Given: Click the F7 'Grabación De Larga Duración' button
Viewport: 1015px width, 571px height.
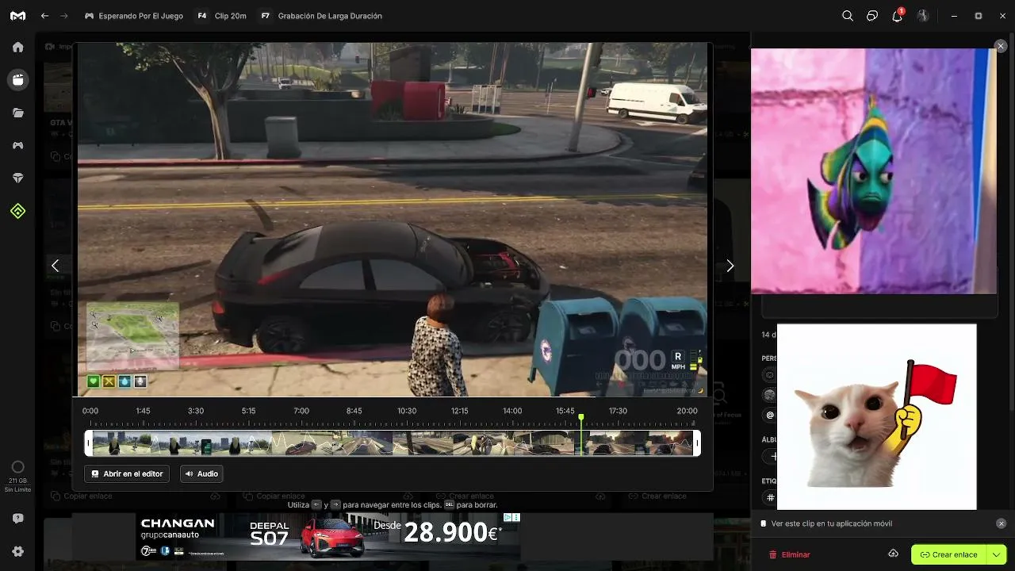Looking at the screenshot, I should [x=321, y=16].
